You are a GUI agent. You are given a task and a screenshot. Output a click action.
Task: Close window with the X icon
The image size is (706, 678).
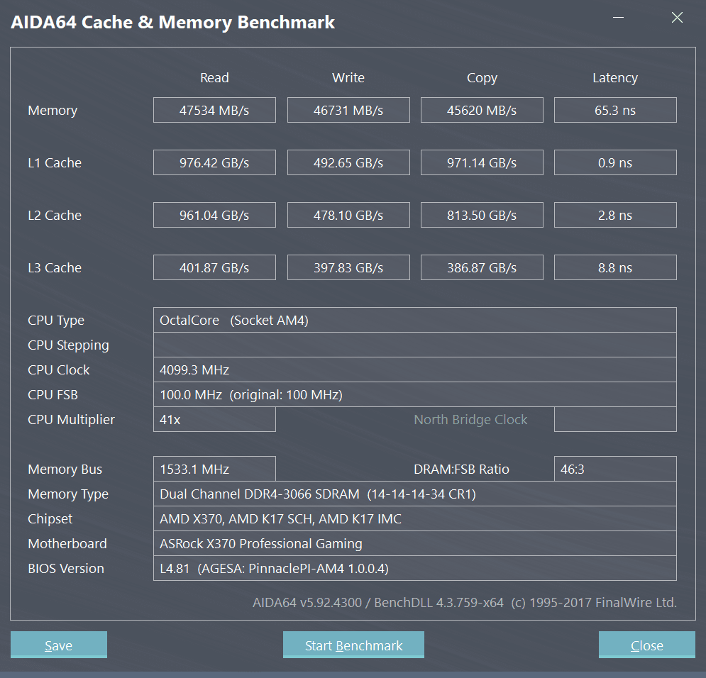[677, 18]
